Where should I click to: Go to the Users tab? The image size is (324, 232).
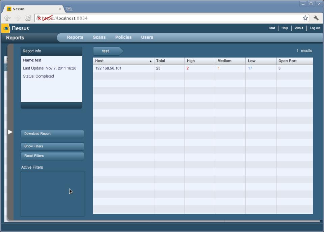pos(147,37)
